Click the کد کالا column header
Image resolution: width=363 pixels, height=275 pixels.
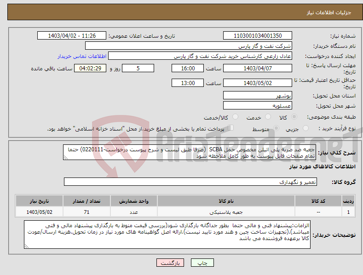[x=318, y=201]
